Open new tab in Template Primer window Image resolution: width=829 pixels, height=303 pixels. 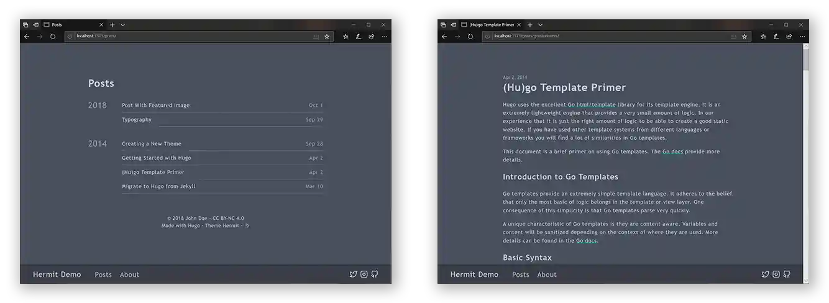point(530,25)
